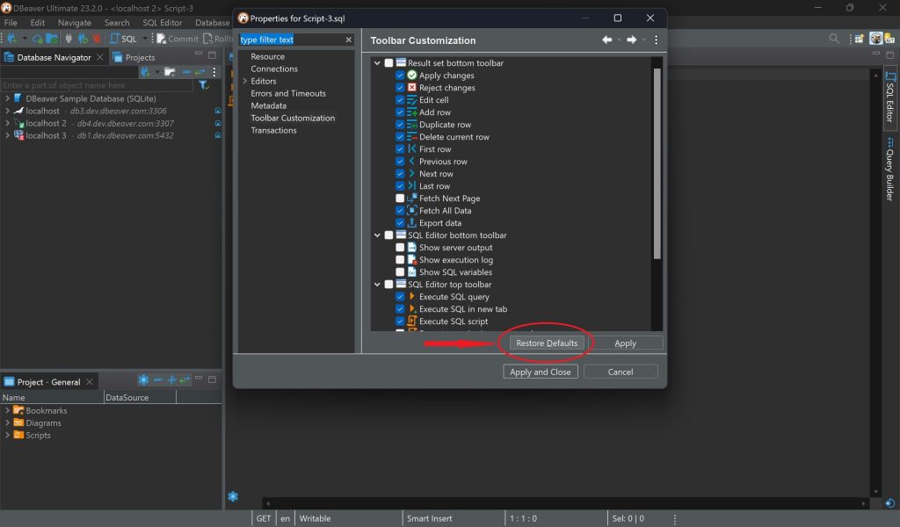Click the Restore Defaults button

(x=547, y=343)
